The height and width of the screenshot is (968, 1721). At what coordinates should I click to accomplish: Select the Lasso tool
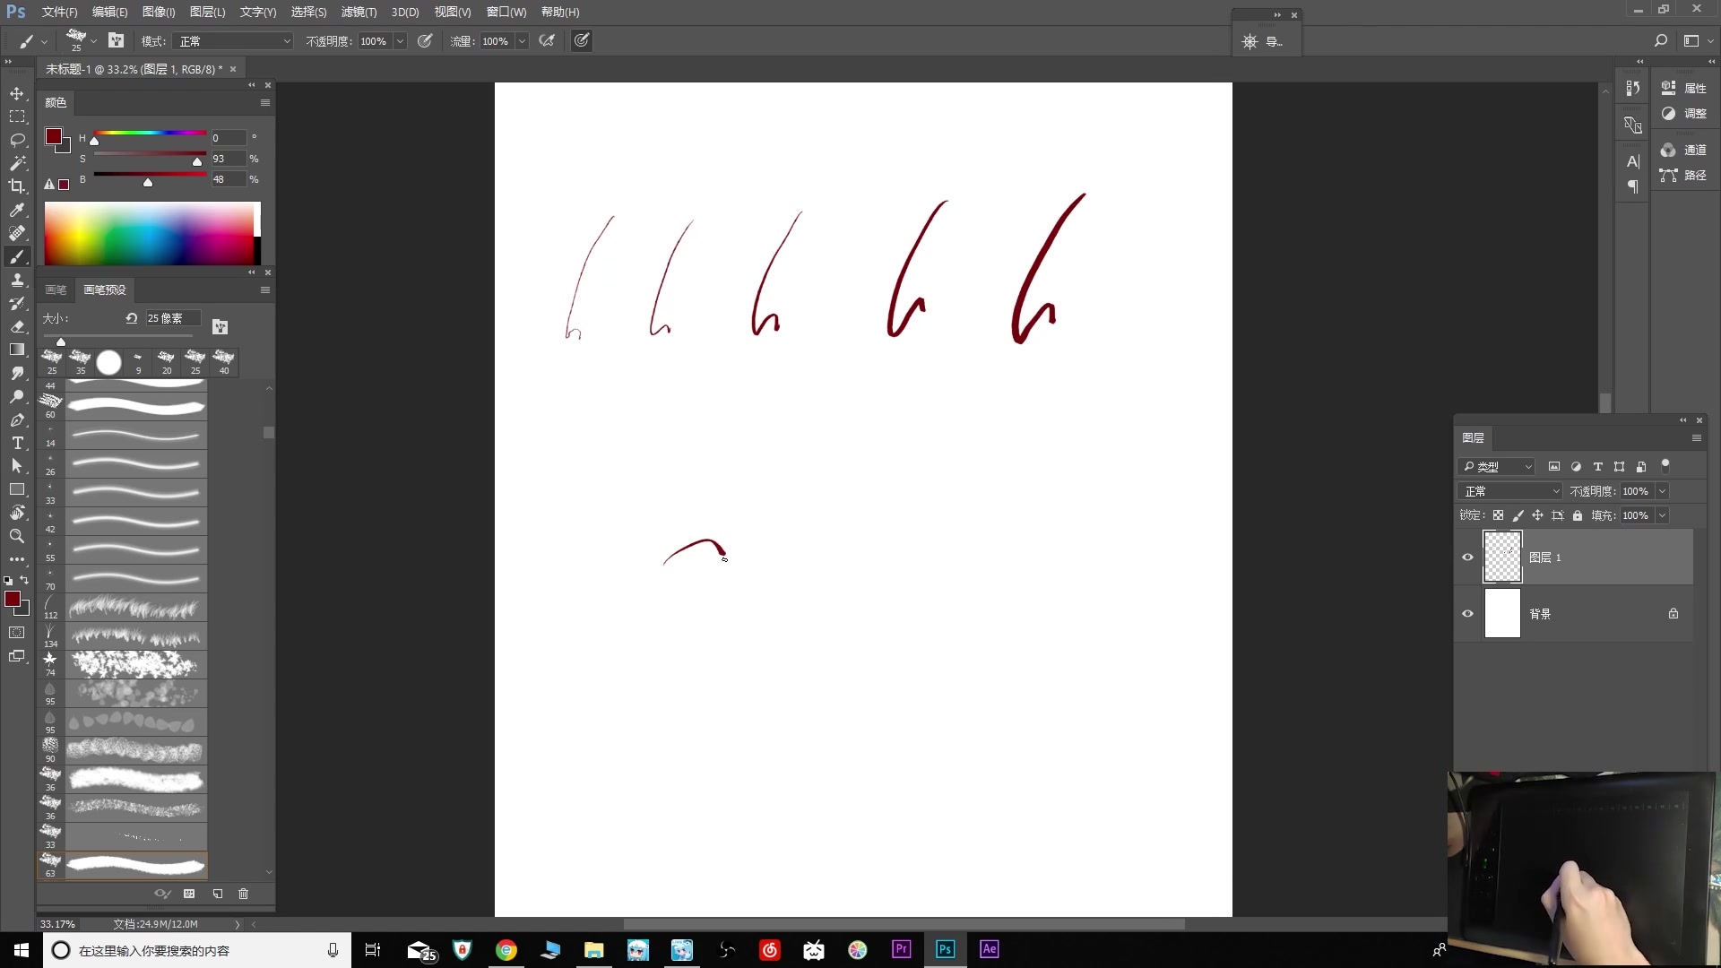pos(17,140)
